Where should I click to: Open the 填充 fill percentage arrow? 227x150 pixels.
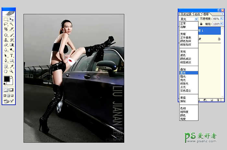(221, 24)
